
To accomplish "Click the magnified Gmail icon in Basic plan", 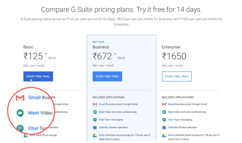I will click(x=20, y=98).
